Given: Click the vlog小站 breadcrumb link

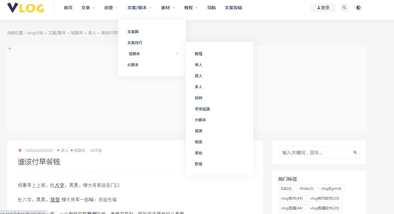Looking at the screenshot, I should tap(35, 32).
